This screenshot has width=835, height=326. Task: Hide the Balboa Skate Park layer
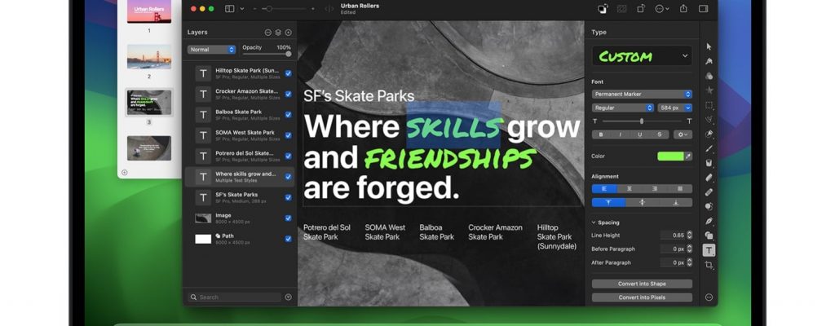[x=288, y=115]
